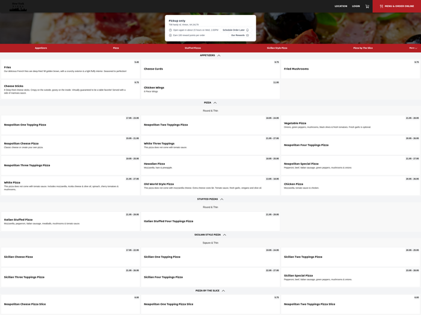Open the Chicken Pizza item
This screenshot has height=315, width=421.
(351, 186)
